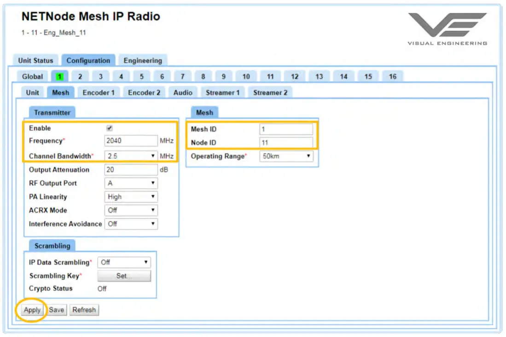This screenshot has width=506, height=337.
Task: Select node tab 13
Action: click(319, 76)
